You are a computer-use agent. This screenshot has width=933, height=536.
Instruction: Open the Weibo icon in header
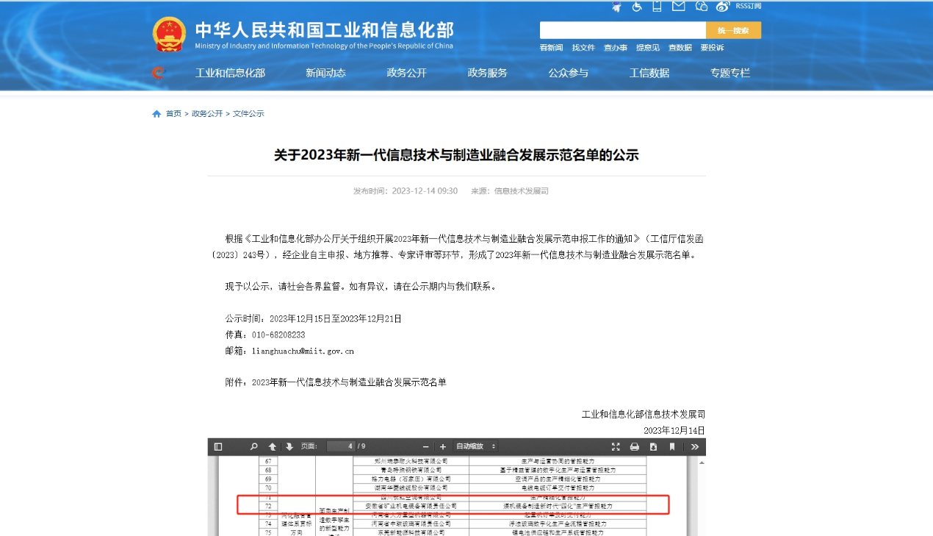coord(723,7)
